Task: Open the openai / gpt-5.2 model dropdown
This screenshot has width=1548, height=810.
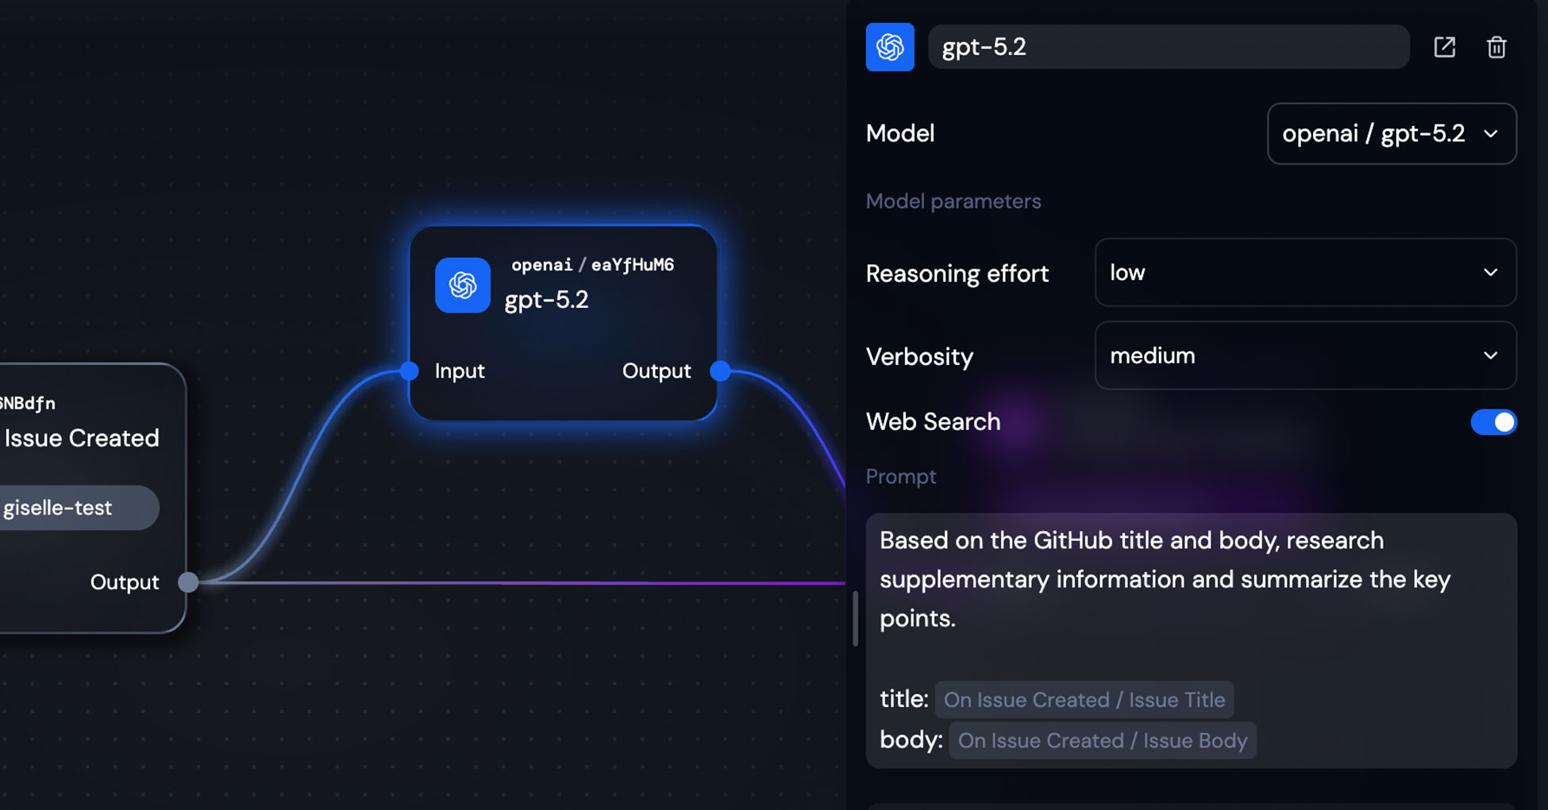Action: (1391, 134)
